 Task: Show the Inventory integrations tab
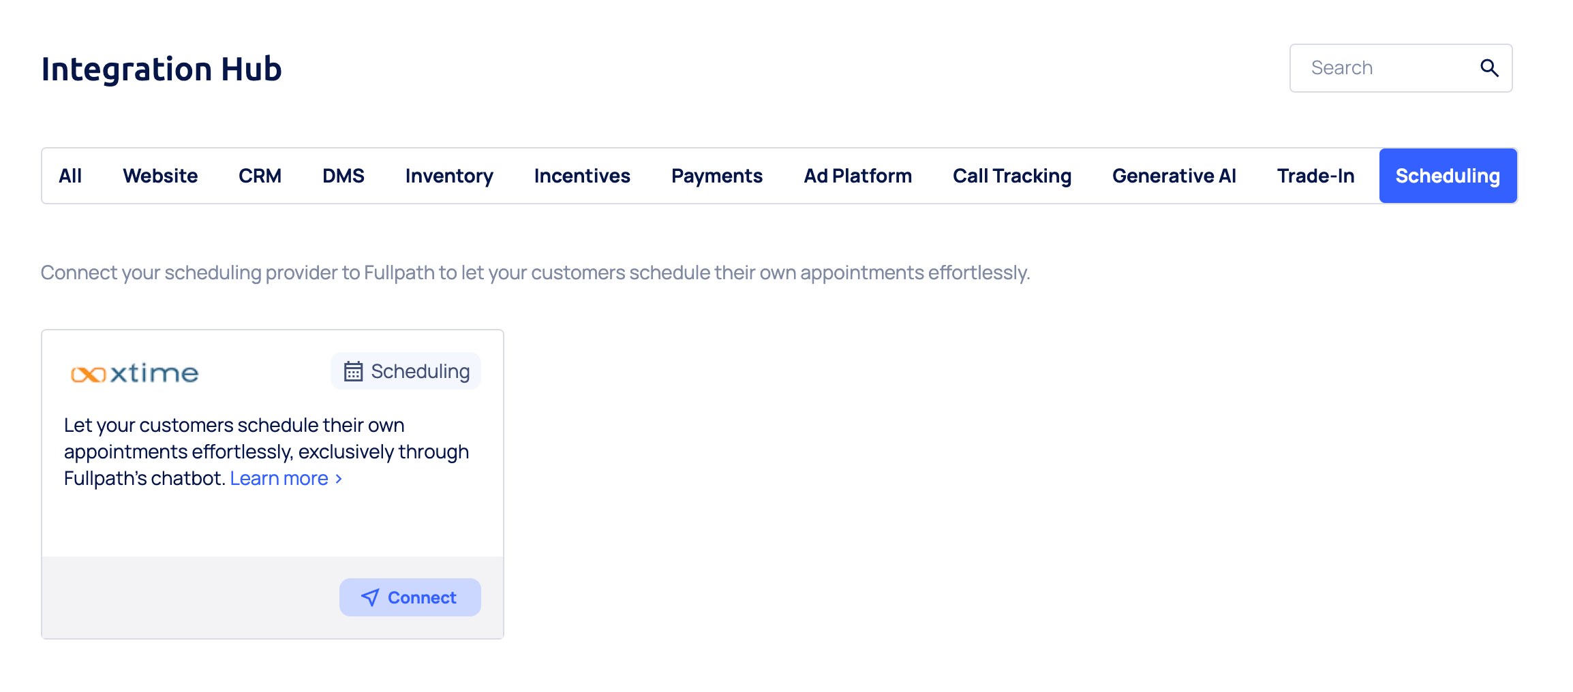click(x=449, y=176)
